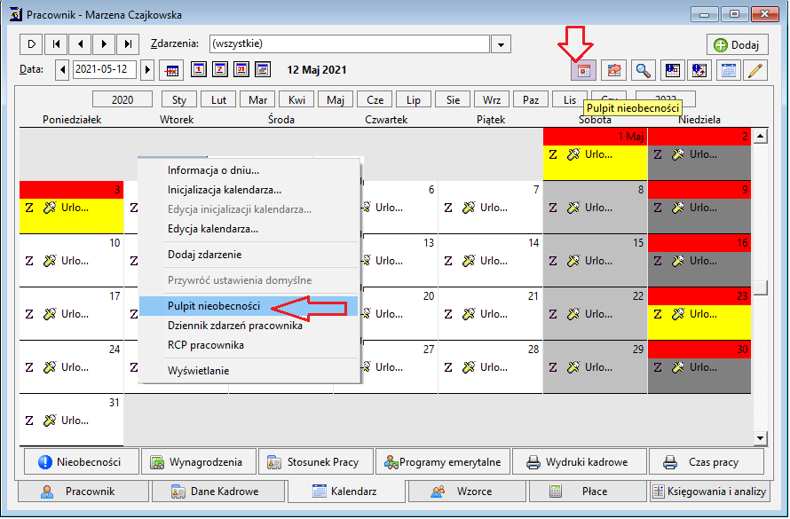Step date forward with the right arrow

(147, 69)
